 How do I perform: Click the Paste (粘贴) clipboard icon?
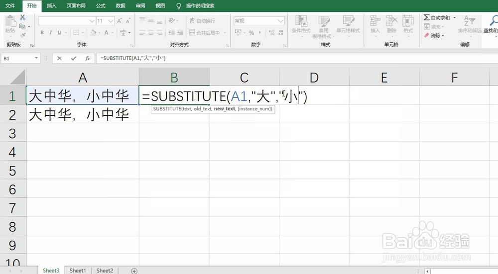(x=10, y=22)
